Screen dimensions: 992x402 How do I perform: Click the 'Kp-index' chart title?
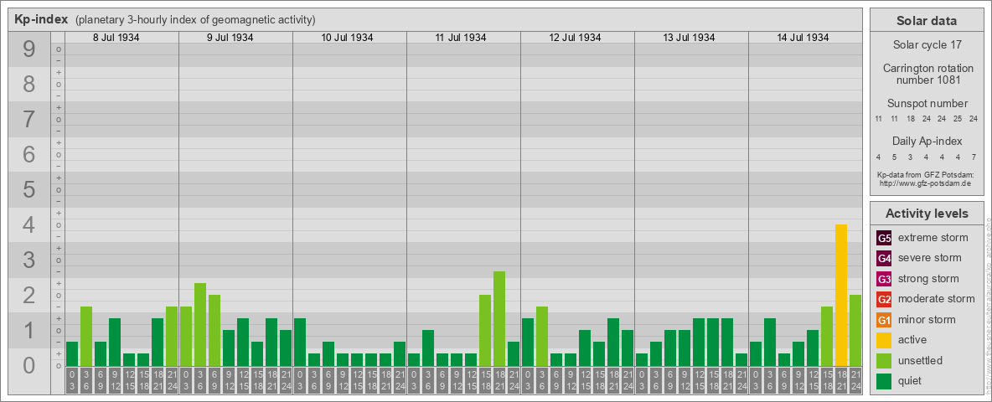[x=41, y=19]
